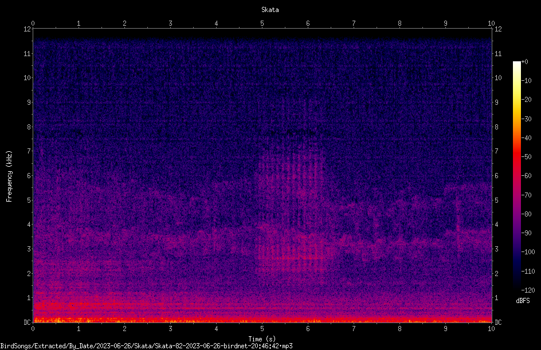
Task: Click the dBFS color scale bar
Action: coord(516,176)
